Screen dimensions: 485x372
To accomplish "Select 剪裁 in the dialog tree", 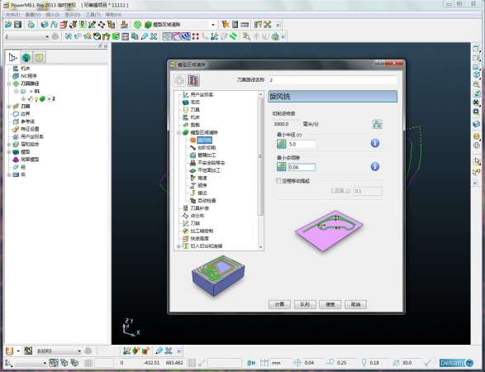I will tap(195, 125).
